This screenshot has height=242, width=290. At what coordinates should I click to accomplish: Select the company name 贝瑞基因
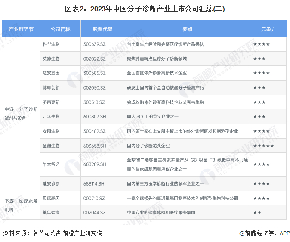(51, 199)
